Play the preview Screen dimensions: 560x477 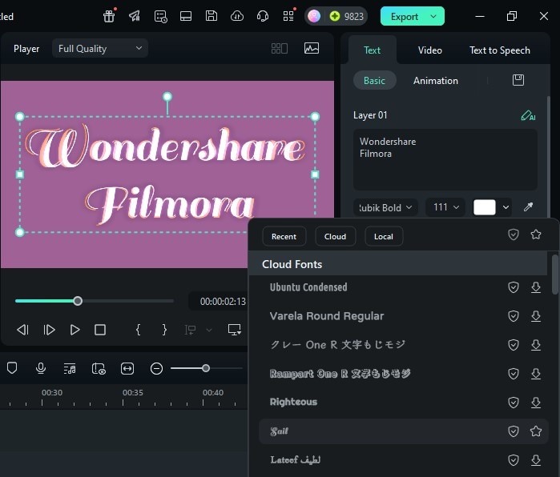click(75, 330)
